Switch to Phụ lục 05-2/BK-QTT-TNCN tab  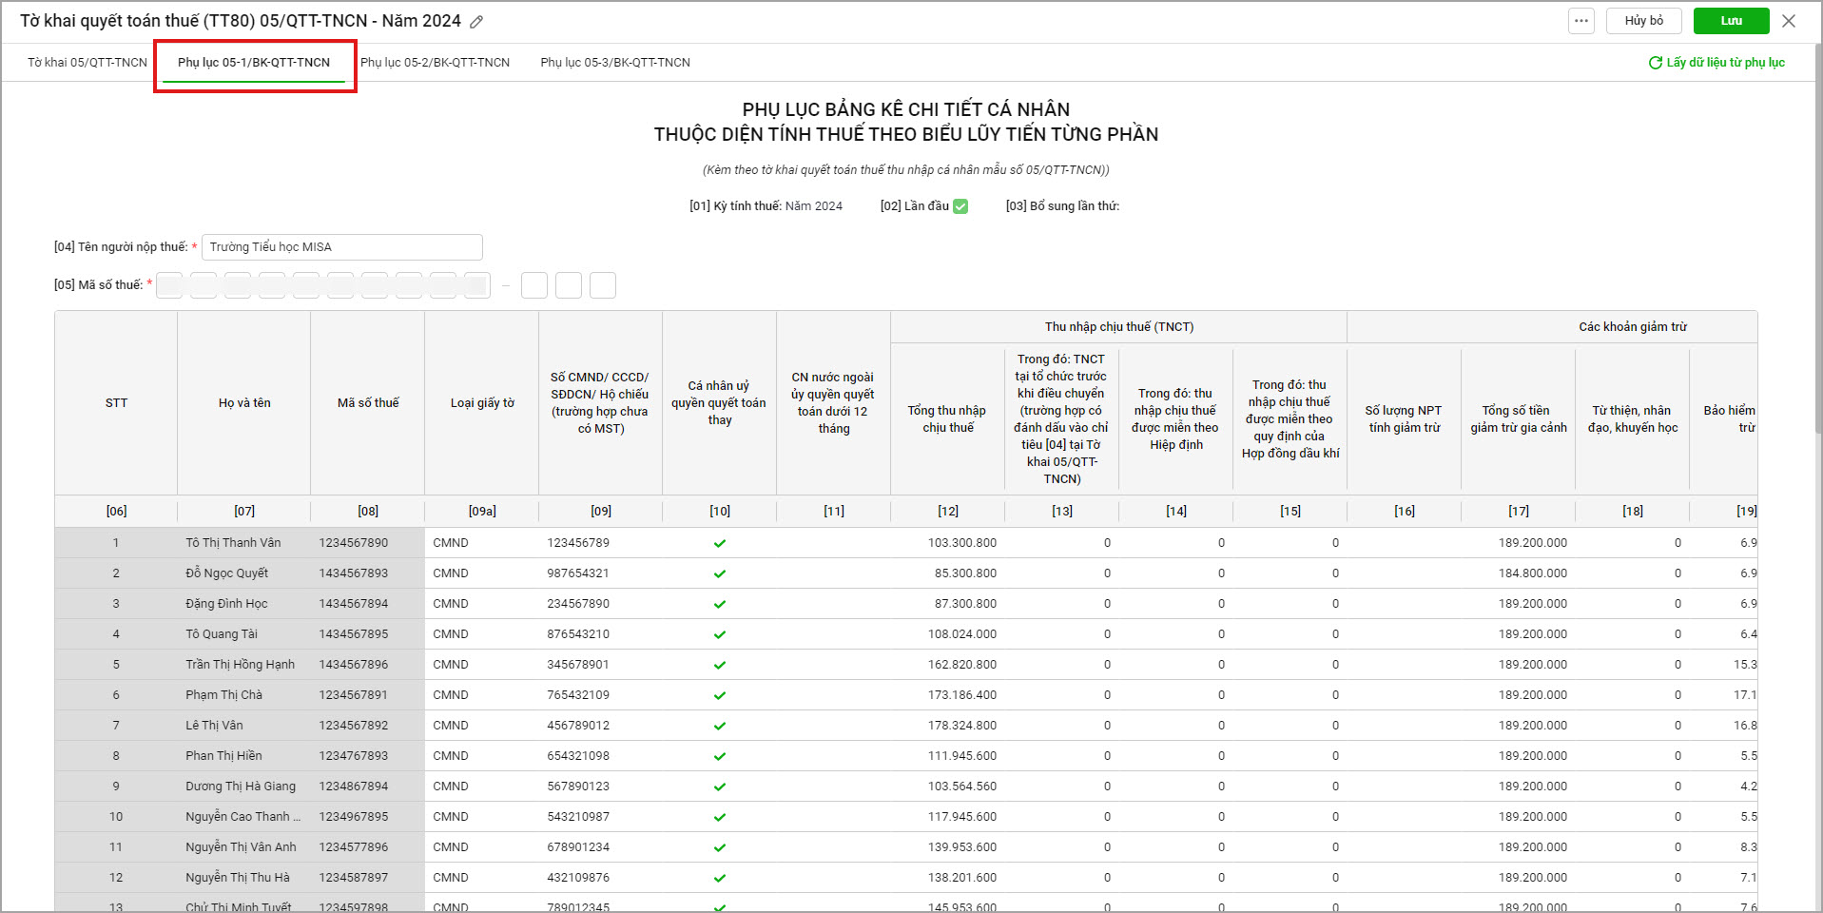click(435, 63)
